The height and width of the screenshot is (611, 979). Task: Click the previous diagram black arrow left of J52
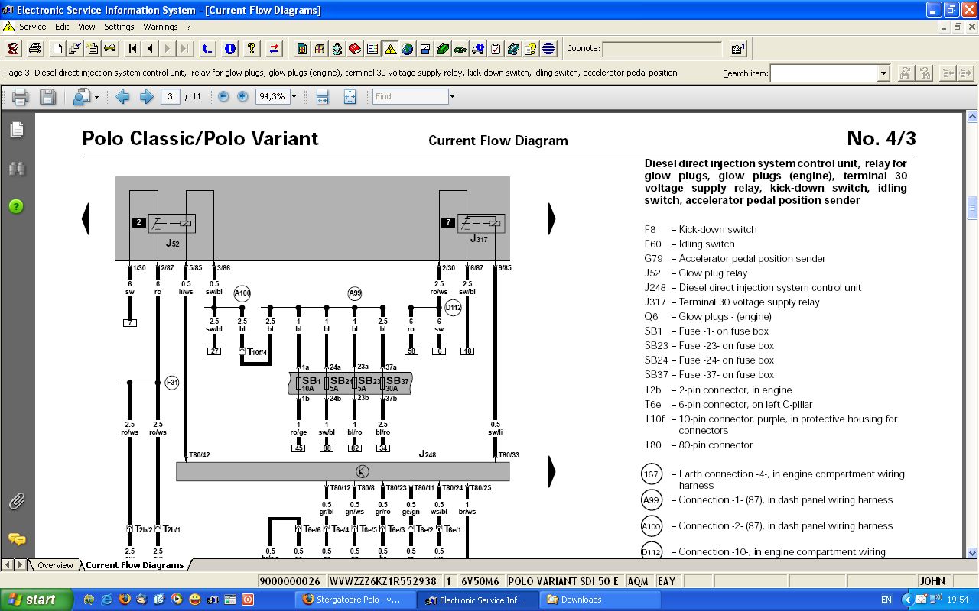coord(86,218)
